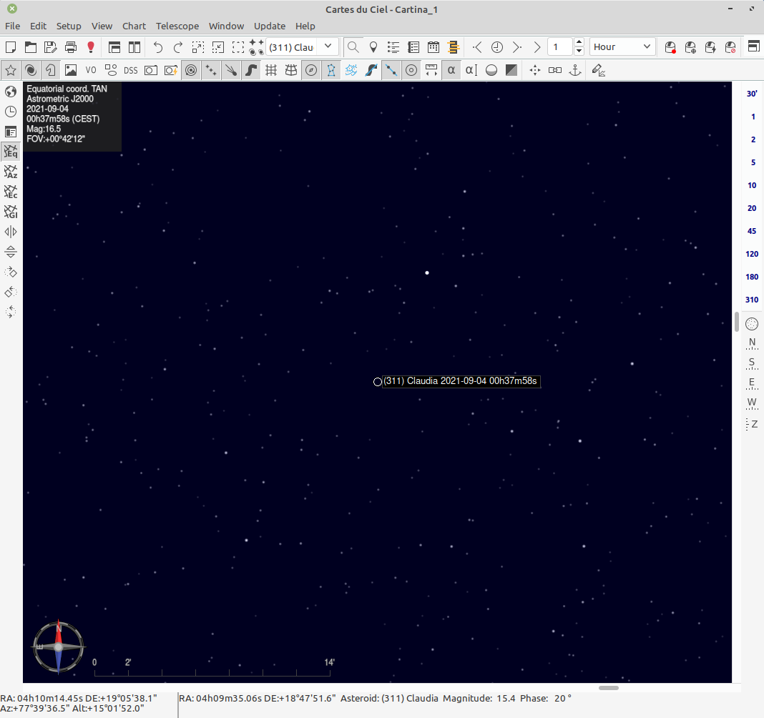
Task: Decrease the time step value
Action: pos(579,51)
